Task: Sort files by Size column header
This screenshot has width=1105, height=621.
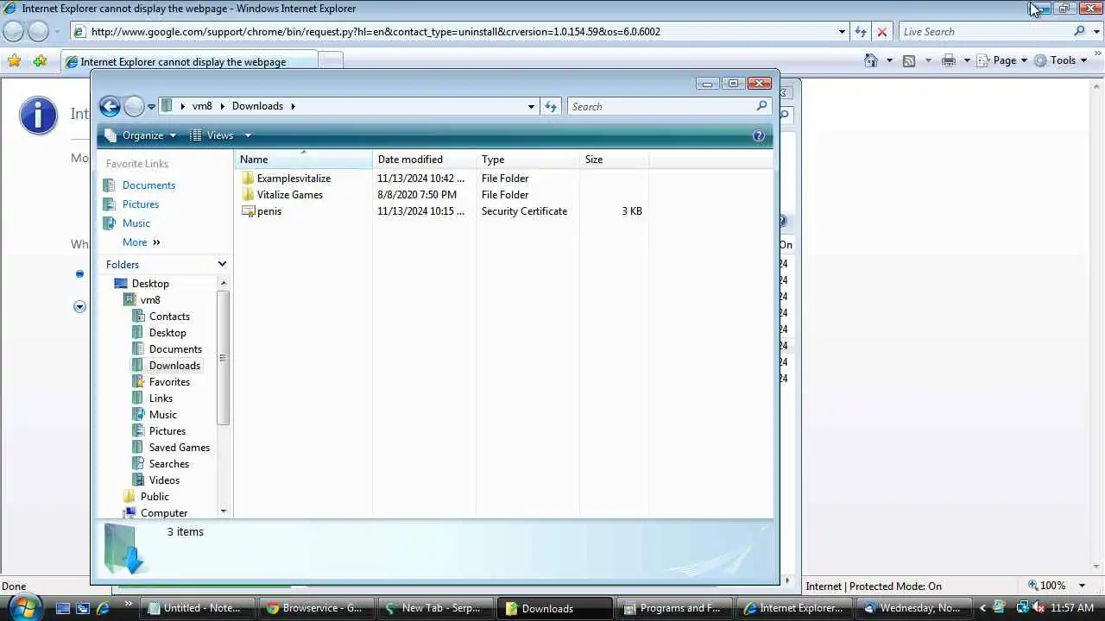Action: coord(615,160)
